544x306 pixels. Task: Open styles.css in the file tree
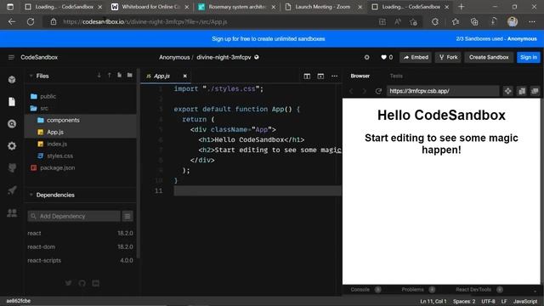(x=59, y=156)
